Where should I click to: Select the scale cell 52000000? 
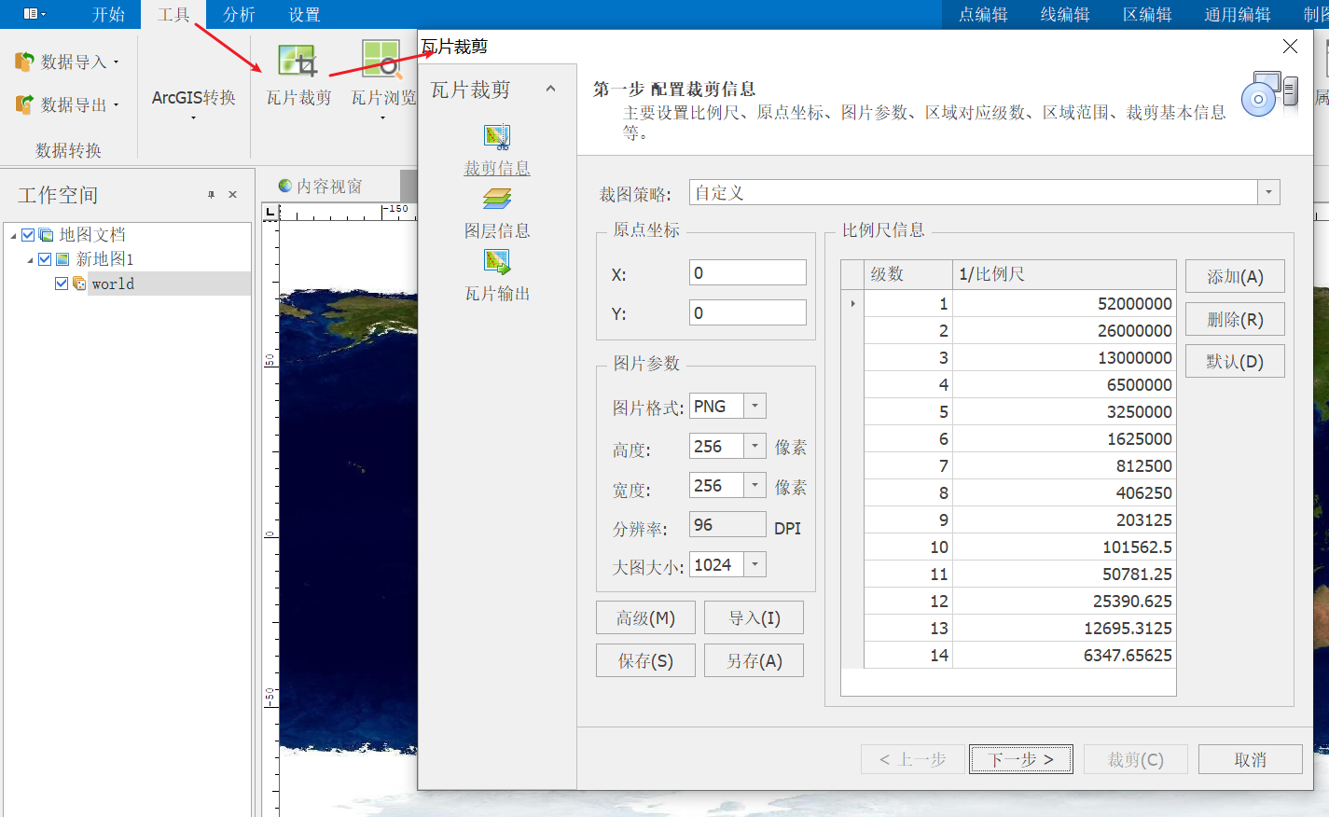[1064, 303]
